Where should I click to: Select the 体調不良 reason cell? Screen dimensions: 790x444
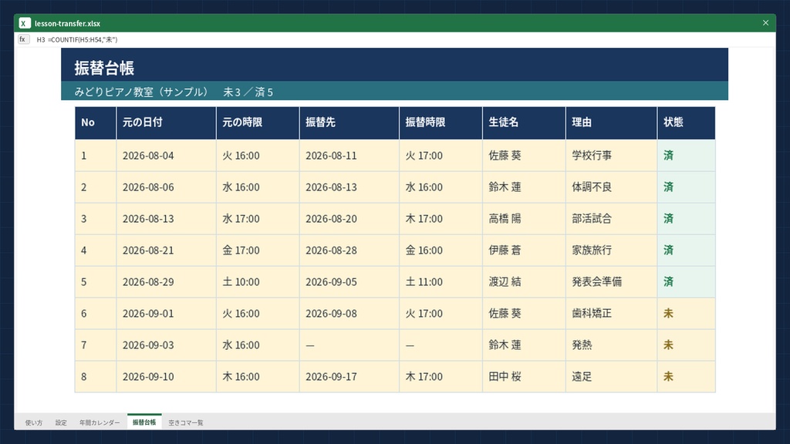tap(612, 187)
